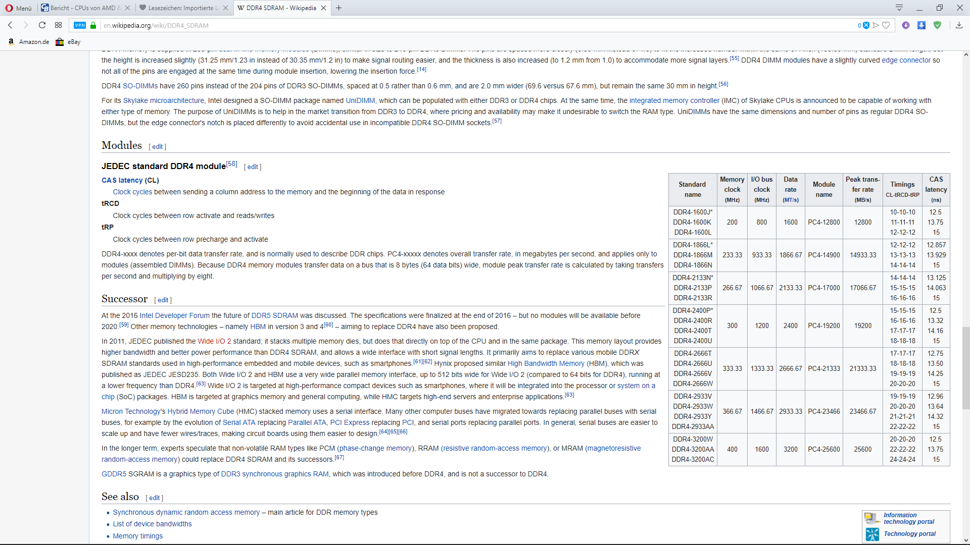
Task: Click the Technology portal icon
Action: 872,534
